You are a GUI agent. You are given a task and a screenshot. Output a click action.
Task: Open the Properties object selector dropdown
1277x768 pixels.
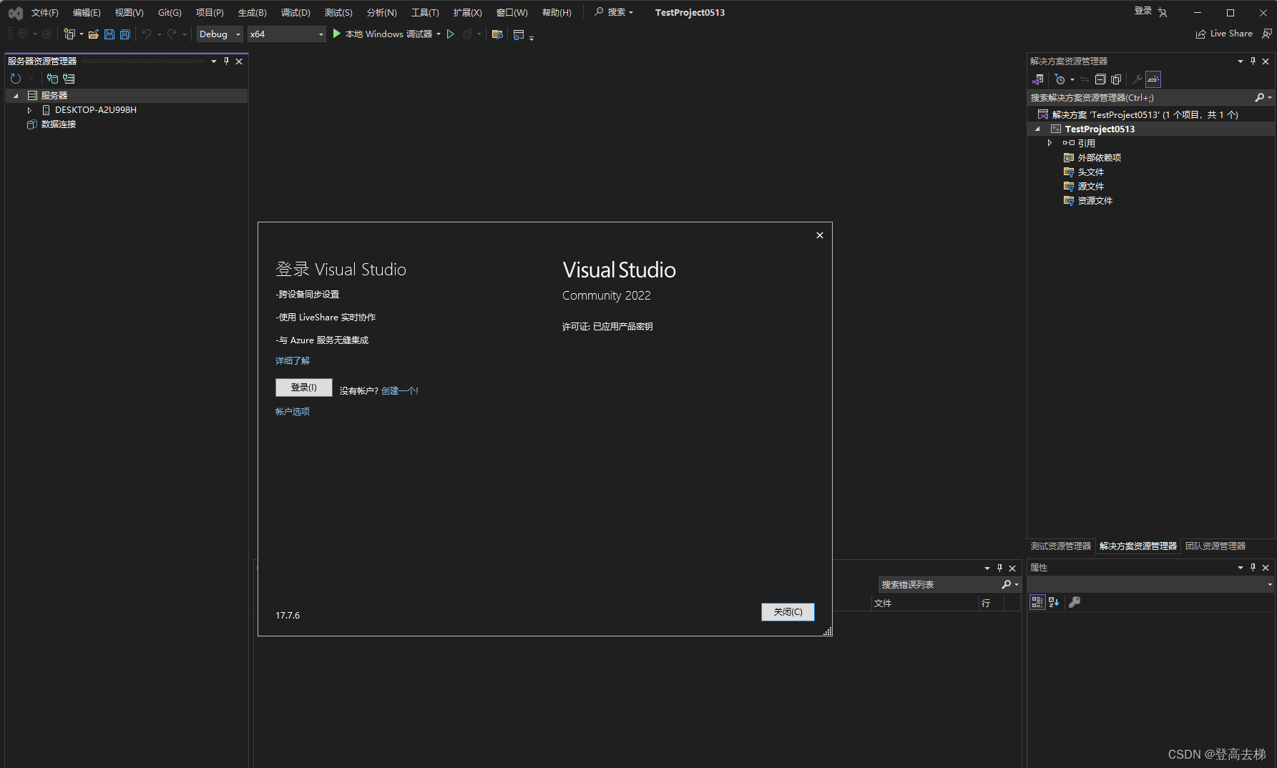1270,584
